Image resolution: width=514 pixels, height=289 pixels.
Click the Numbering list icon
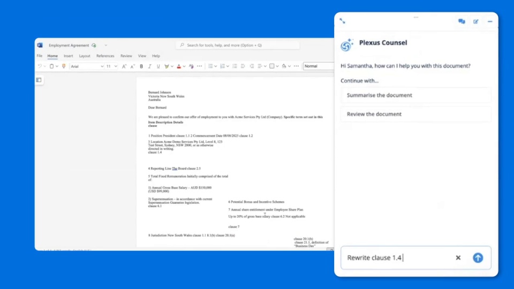click(223, 66)
